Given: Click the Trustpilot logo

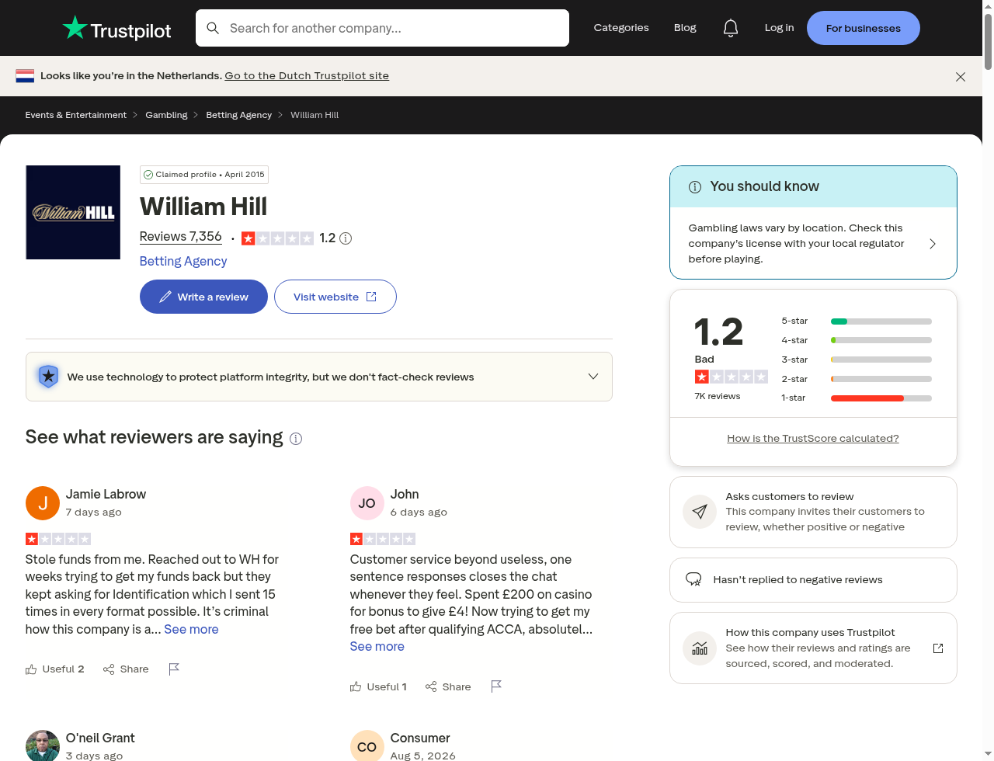Looking at the screenshot, I should [116, 28].
